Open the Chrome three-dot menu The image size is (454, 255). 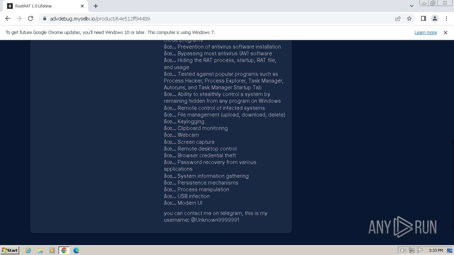coord(446,18)
